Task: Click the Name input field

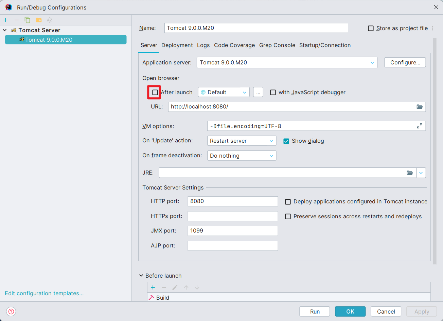Action: pos(256,28)
